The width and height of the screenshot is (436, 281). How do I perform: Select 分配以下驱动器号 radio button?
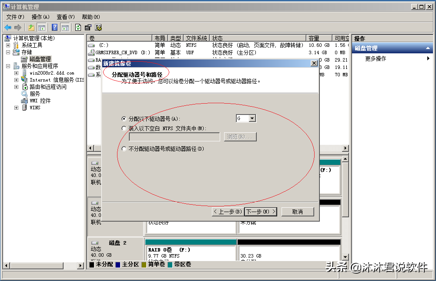[x=124, y=119]
